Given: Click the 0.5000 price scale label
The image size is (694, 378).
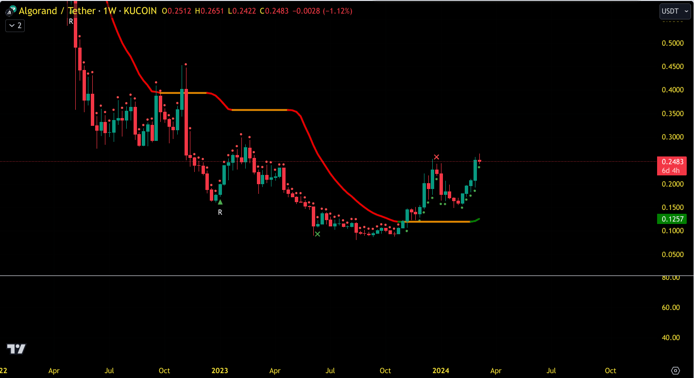Looking at the screenshot, I should [673, 43].
